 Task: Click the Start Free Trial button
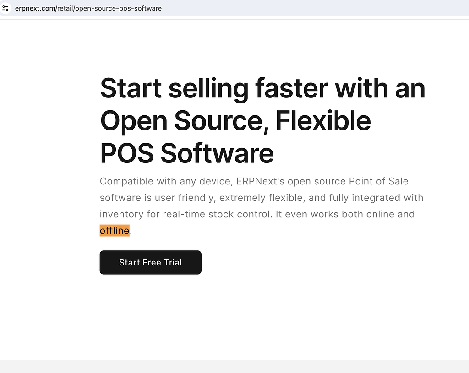point(150,262)
